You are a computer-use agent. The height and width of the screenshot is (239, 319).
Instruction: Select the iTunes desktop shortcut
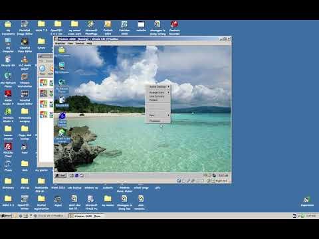click(x=8, y=166)
